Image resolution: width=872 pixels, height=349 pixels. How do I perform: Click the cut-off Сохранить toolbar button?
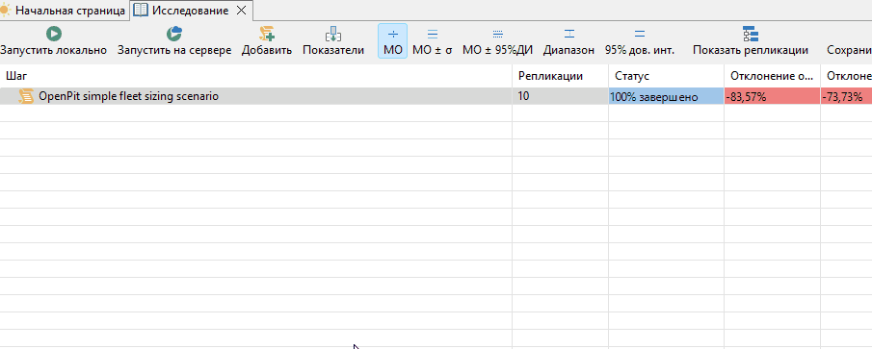(849, 50)
